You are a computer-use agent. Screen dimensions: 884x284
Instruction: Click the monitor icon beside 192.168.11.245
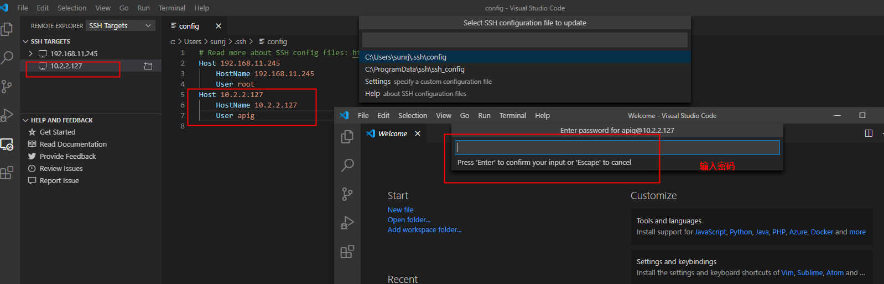click(43, 53)
